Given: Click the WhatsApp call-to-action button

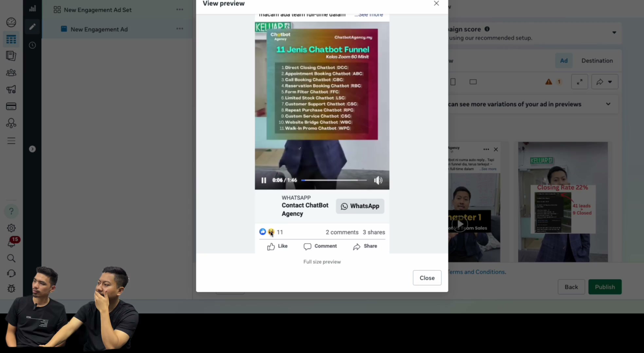Looking at the screenshot, I should (360, 206).
